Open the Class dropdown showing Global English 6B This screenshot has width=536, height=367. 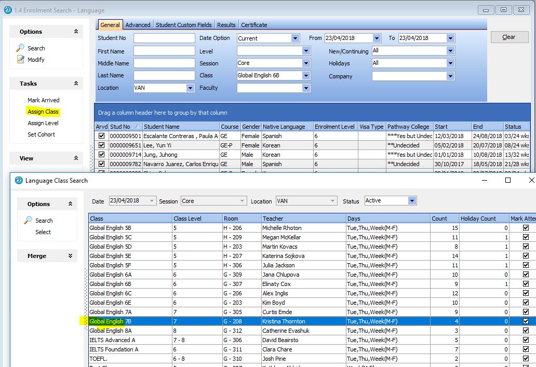point(306,76)
